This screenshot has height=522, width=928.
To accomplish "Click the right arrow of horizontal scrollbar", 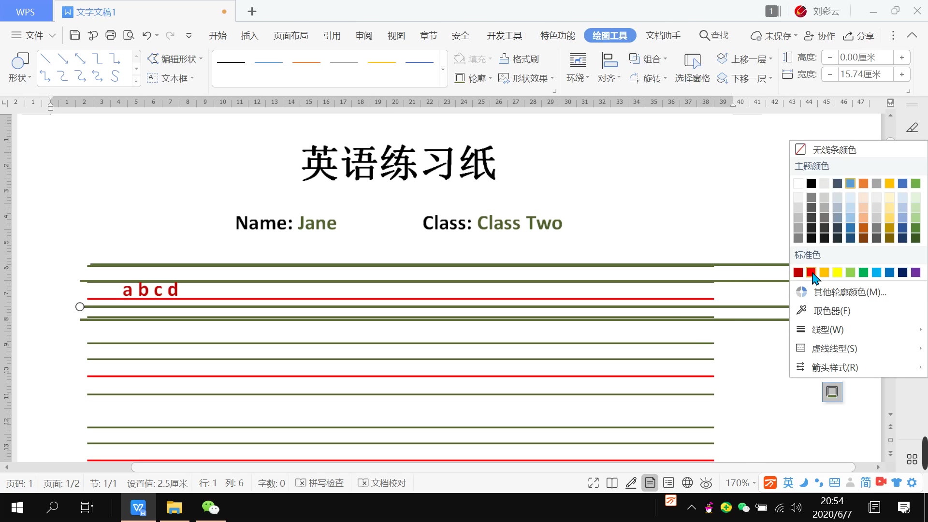I will (878, 467).
